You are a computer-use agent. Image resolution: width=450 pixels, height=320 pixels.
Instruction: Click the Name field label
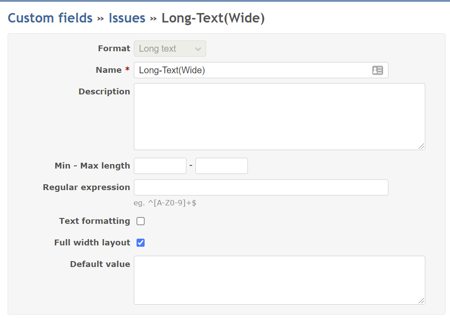109,70
